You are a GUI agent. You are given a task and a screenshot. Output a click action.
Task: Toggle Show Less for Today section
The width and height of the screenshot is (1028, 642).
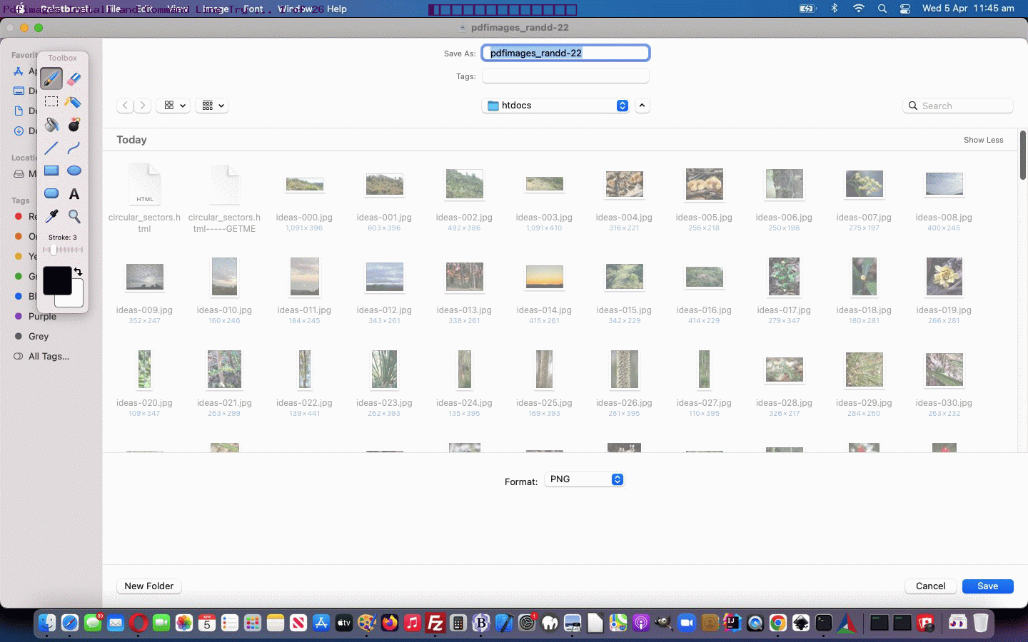[x=983, y=140]
